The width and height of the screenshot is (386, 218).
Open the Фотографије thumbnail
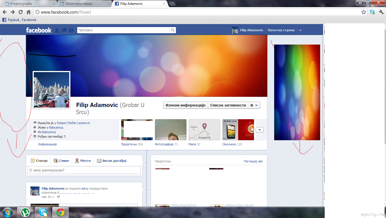click(x=171, y=130)
